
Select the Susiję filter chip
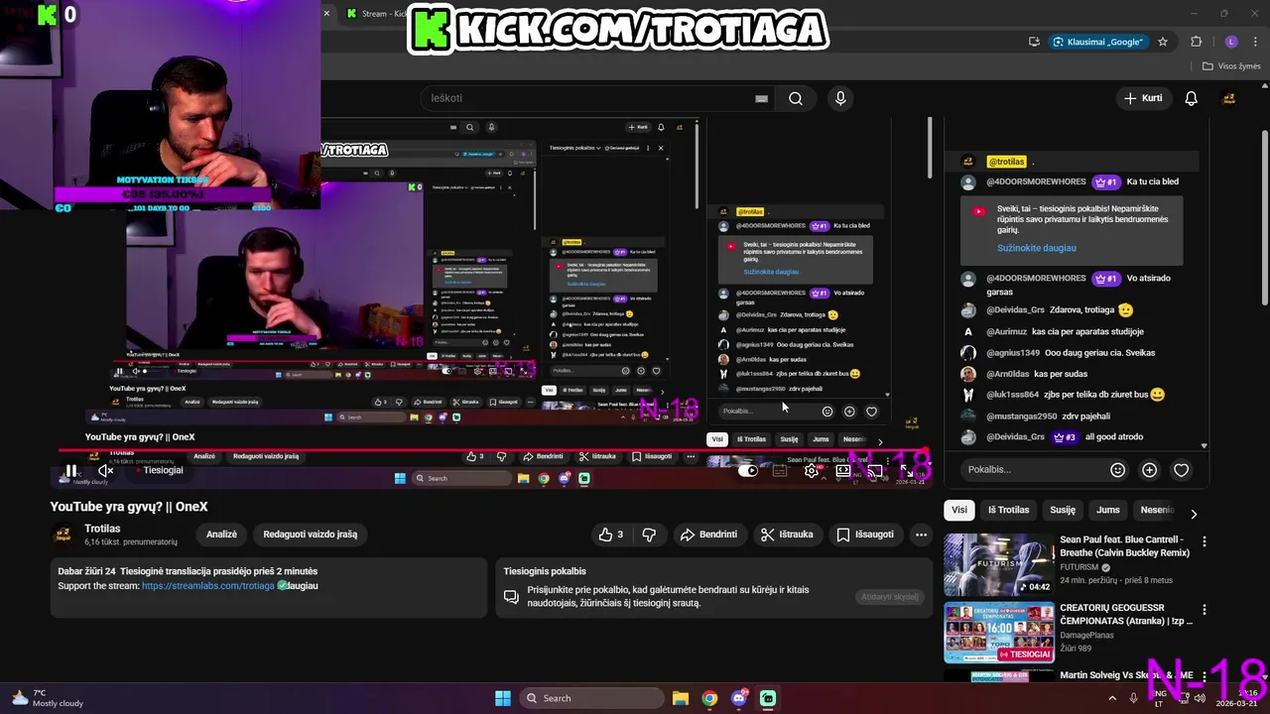[1063, 510]
